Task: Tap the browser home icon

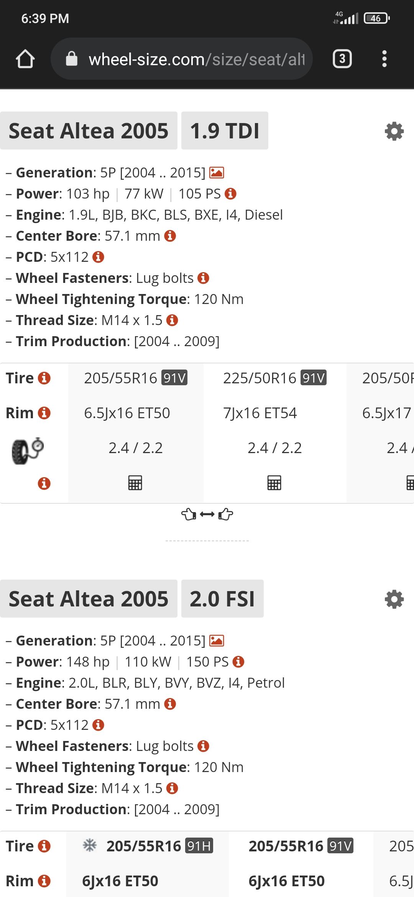Action: (x=25, y=59)
